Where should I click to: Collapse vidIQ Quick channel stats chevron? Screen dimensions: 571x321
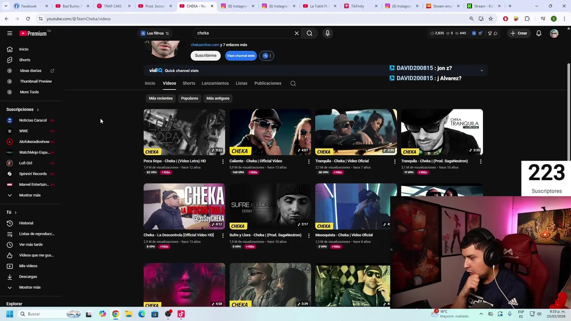481,70
